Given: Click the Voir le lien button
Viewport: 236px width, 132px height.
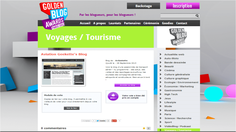Looking at the screenshot, I should point(72,108).
